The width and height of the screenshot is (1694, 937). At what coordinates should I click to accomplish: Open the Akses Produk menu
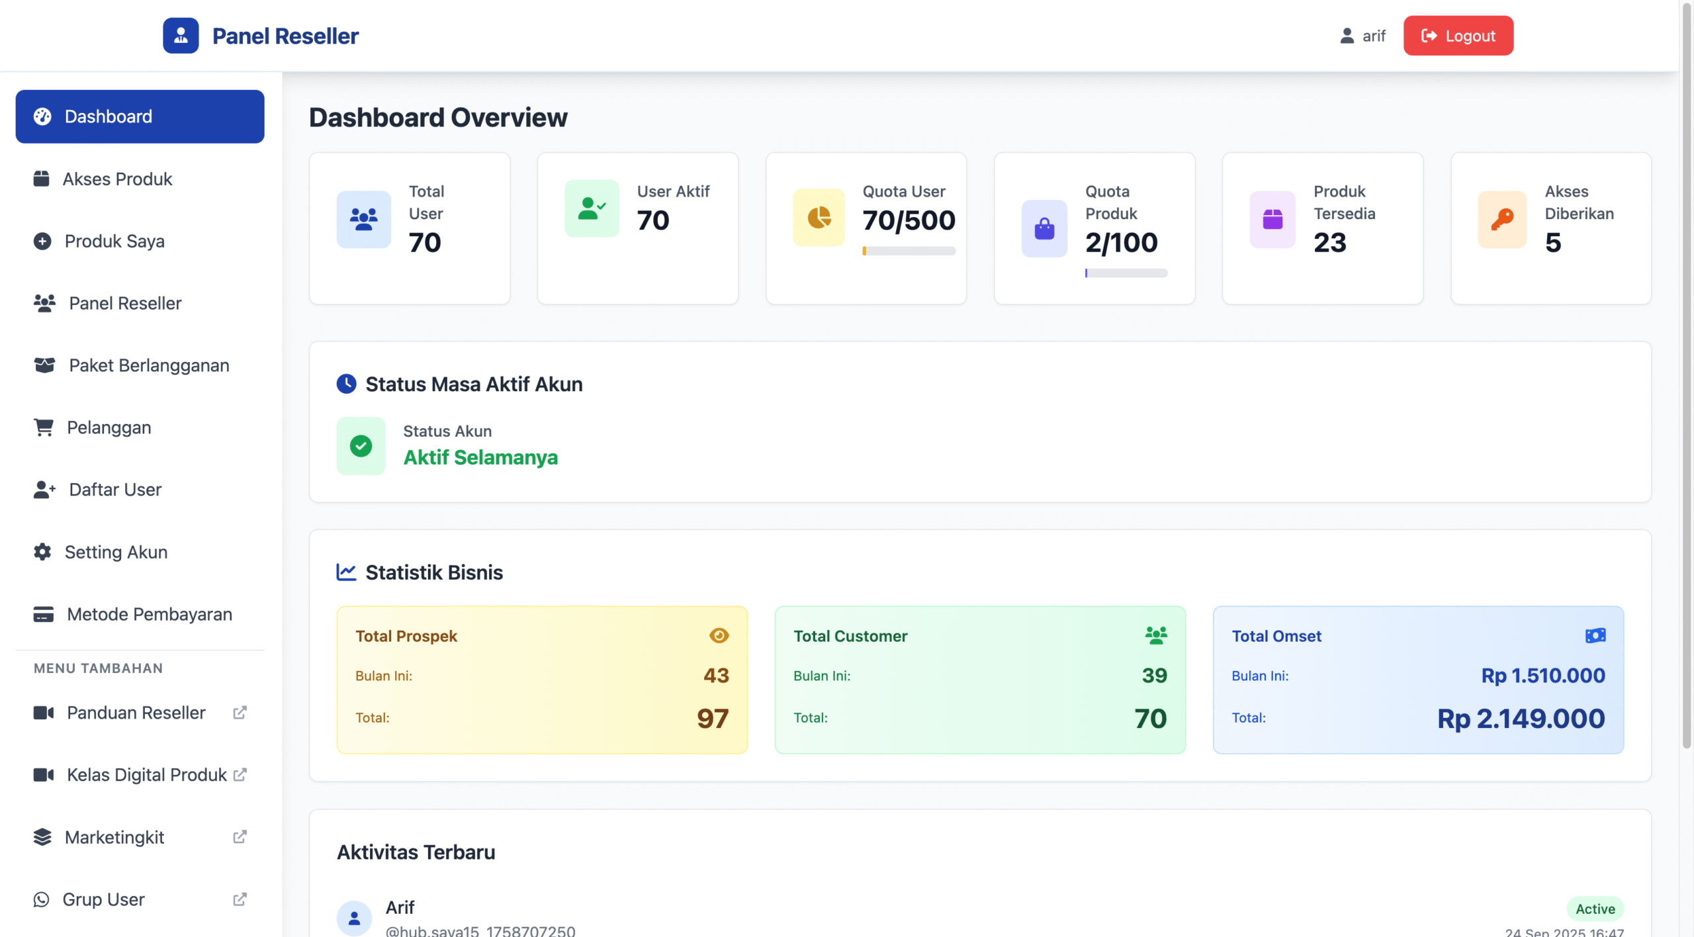click(x=117, y=179)
